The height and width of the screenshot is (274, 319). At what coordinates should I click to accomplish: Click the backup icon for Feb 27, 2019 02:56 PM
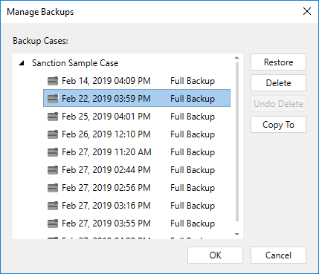point(53,188)
